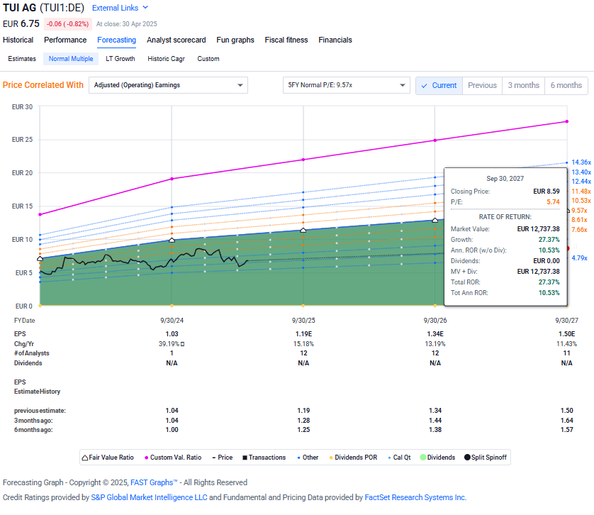Click the Dividends green dot legend icon
This screenshot has width=594, height=515.
pyautogui.click(x=422, y=458)
